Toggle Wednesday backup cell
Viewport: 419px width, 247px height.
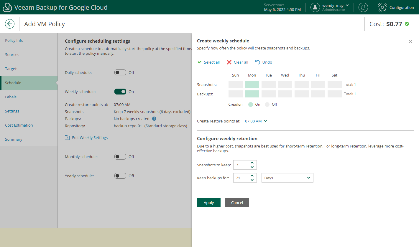tap(285, 94)
